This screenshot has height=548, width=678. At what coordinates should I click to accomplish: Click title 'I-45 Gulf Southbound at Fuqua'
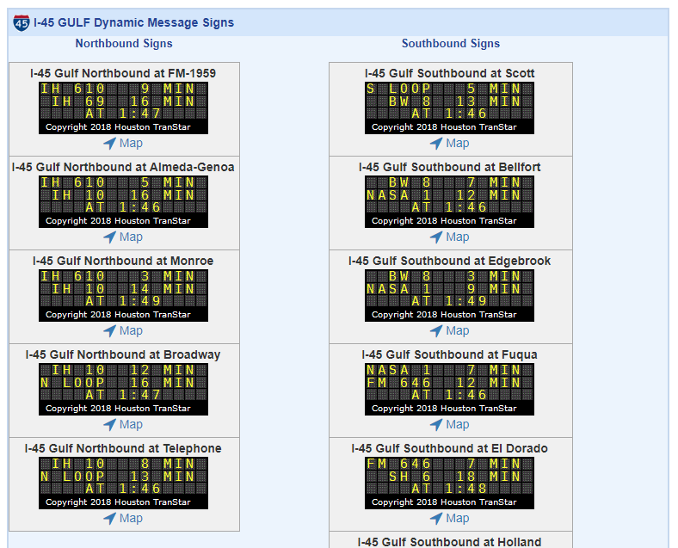tap(450, 354)
